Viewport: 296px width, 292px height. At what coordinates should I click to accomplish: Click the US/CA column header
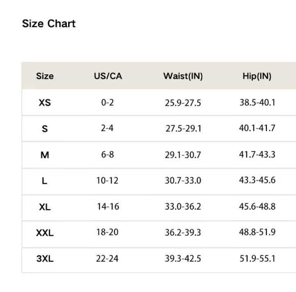[x=108, y=76]
